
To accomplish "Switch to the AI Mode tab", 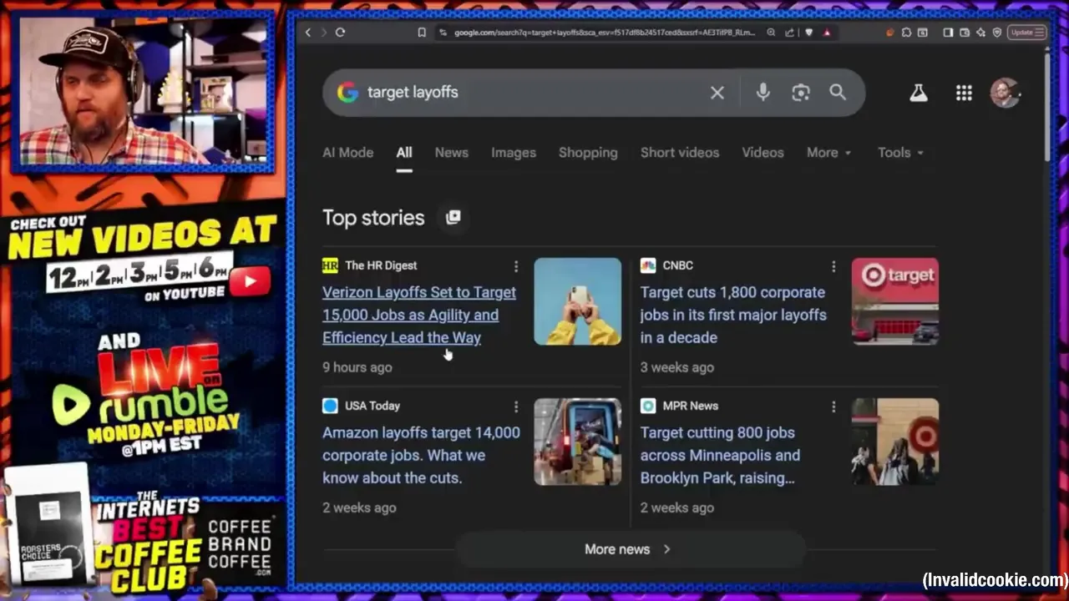I will [347, 153].
